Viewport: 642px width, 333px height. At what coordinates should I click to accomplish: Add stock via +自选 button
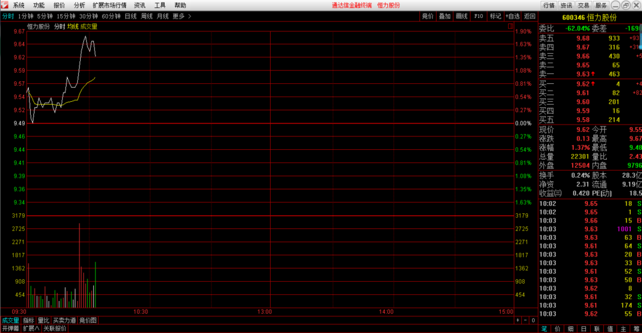[x=513, y=17]
